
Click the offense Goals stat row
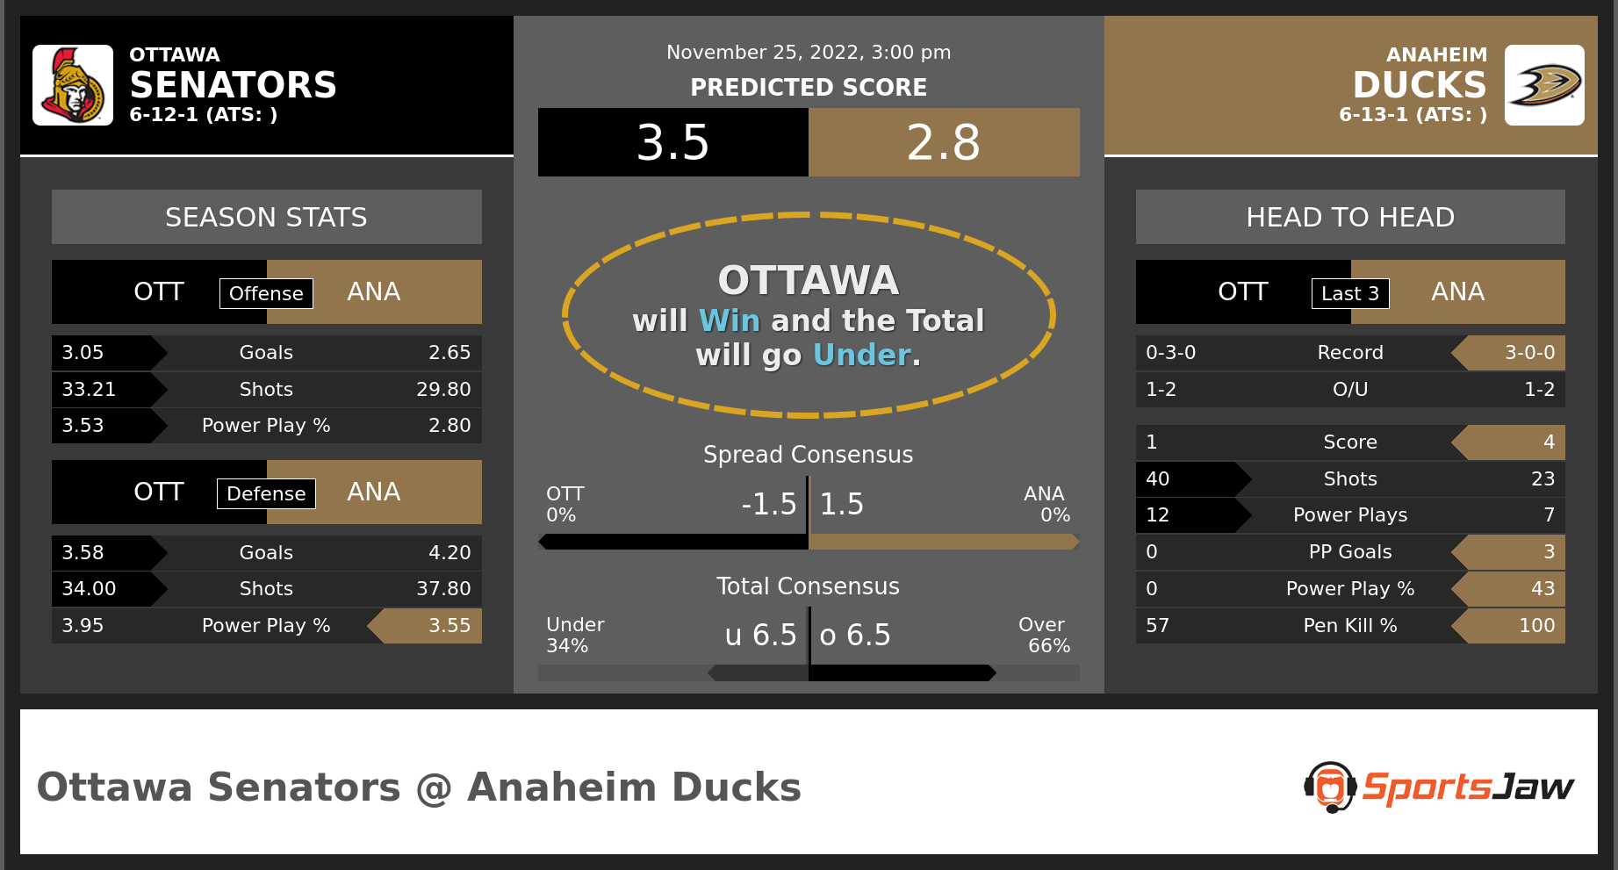[267, 353]
